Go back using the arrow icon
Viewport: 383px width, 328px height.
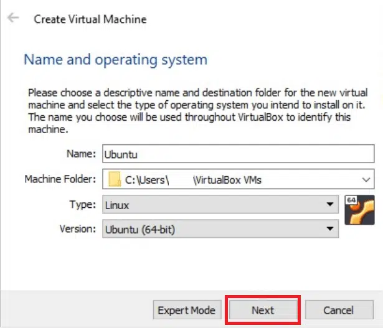tap(13, 18)
